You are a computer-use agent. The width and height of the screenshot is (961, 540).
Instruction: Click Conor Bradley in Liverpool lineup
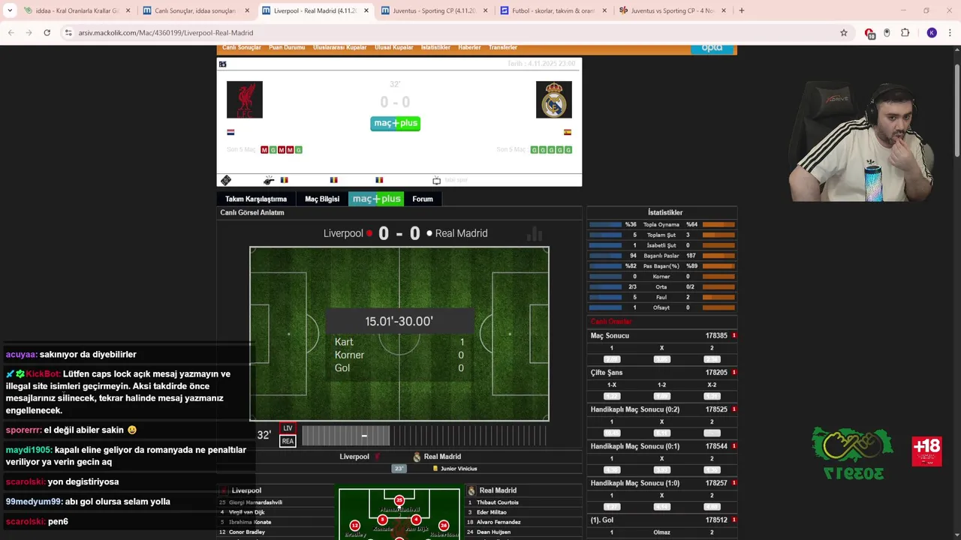[x=247, y=532]
